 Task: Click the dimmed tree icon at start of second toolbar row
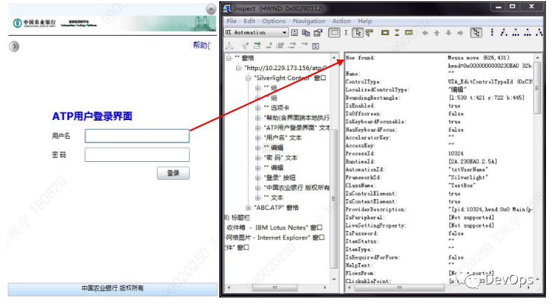click(x=229, y=46)
